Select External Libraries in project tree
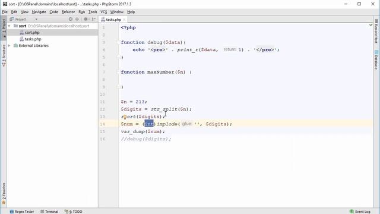This screenshot has width=380, height=214. click(x=34, y=46)
